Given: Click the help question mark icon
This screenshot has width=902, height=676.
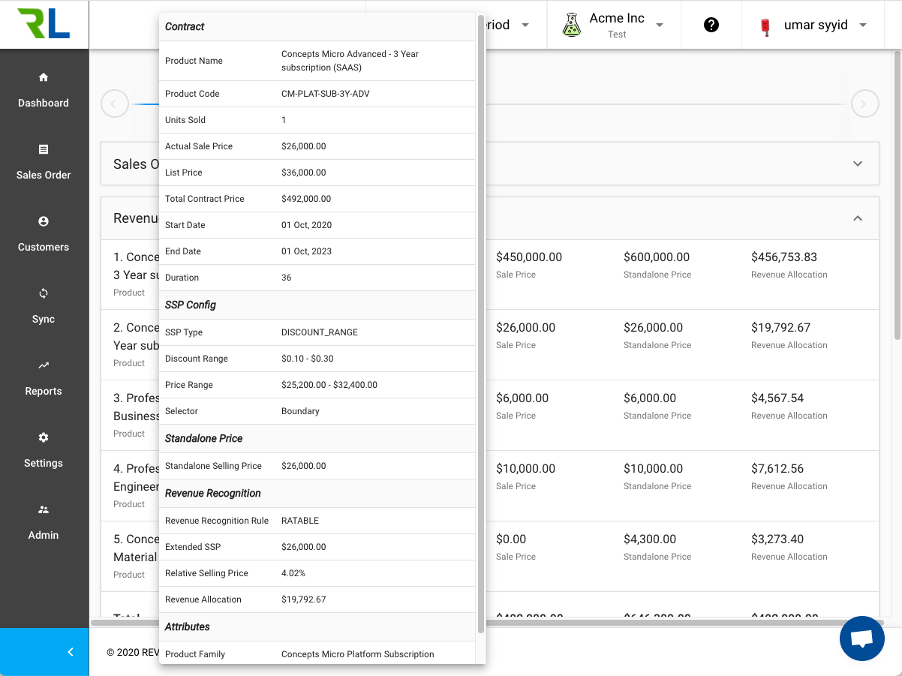Looking at the screenshot, I should [711, 25].
